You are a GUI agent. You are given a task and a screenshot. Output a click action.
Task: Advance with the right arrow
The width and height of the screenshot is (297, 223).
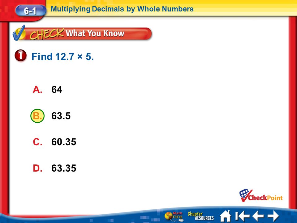(273, 216)
